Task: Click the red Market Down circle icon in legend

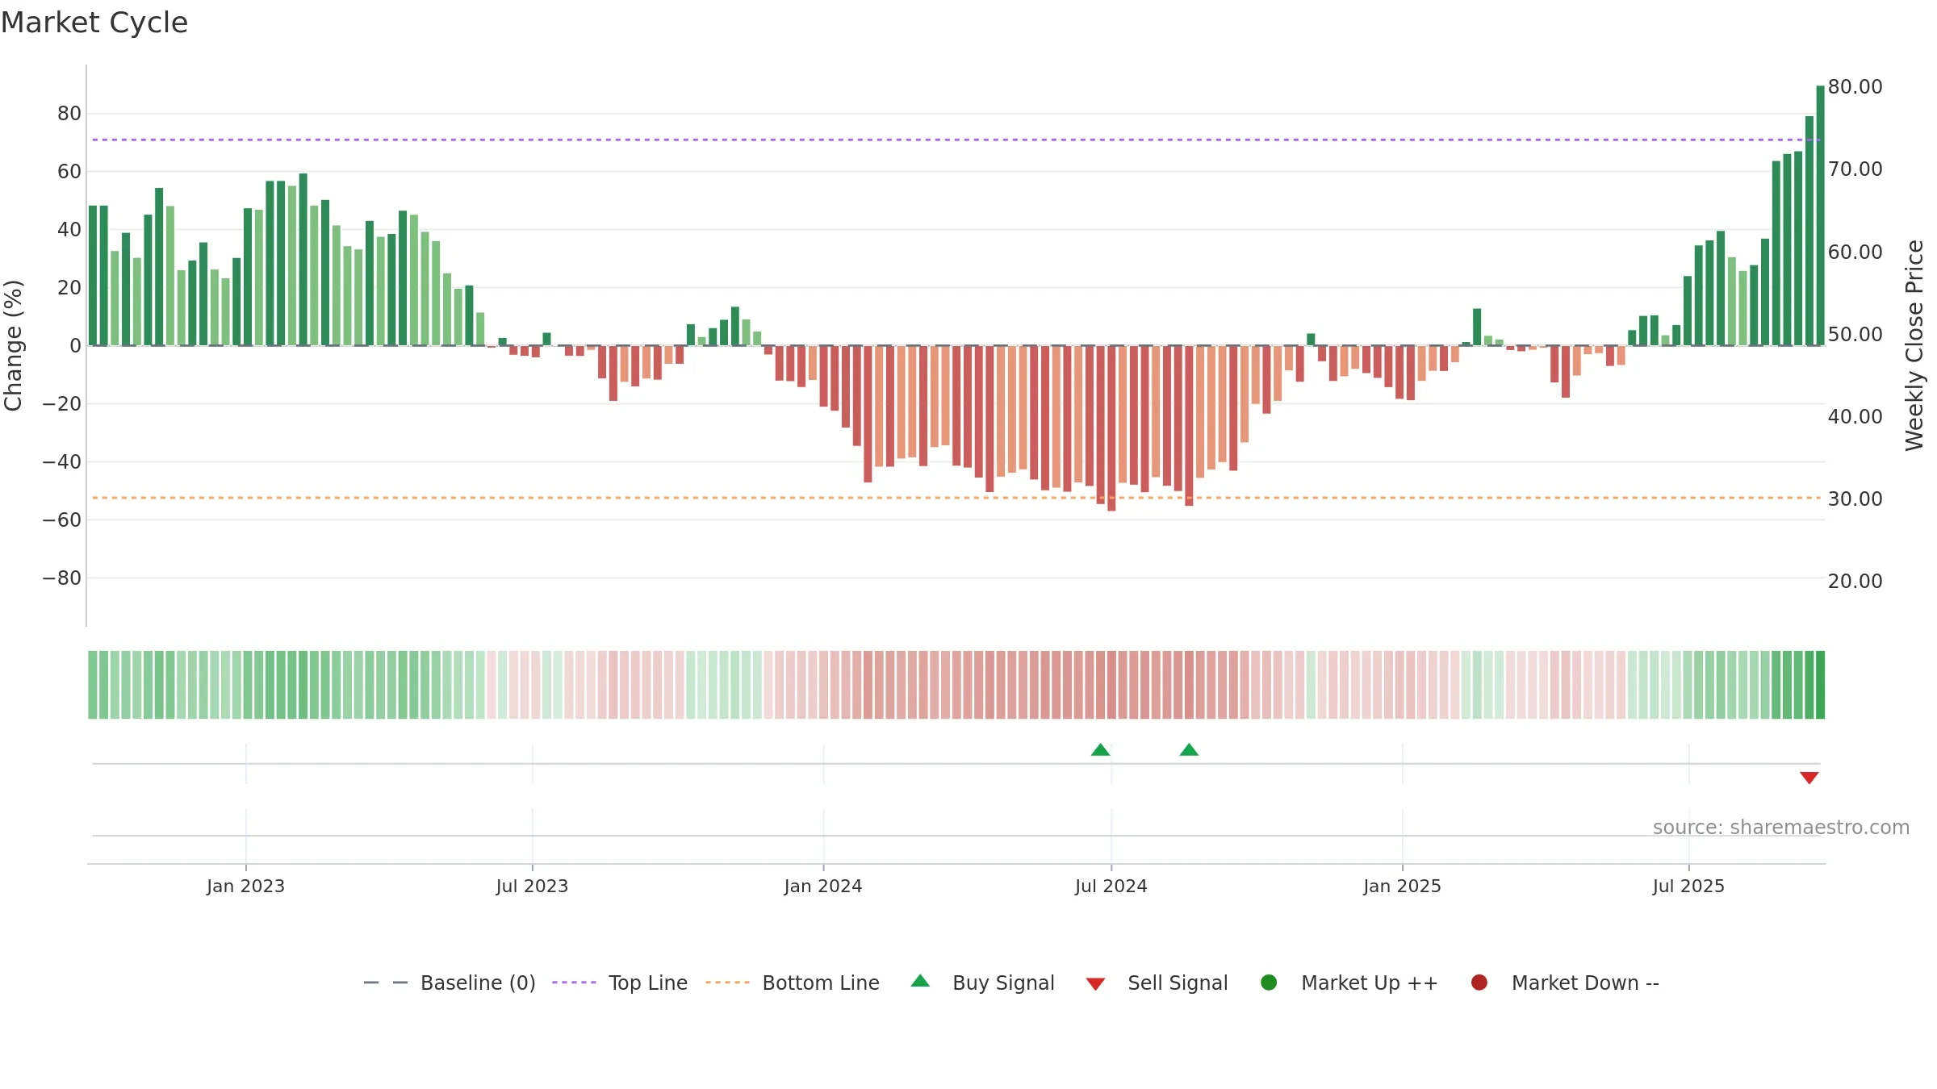Action: [1479, 983]
